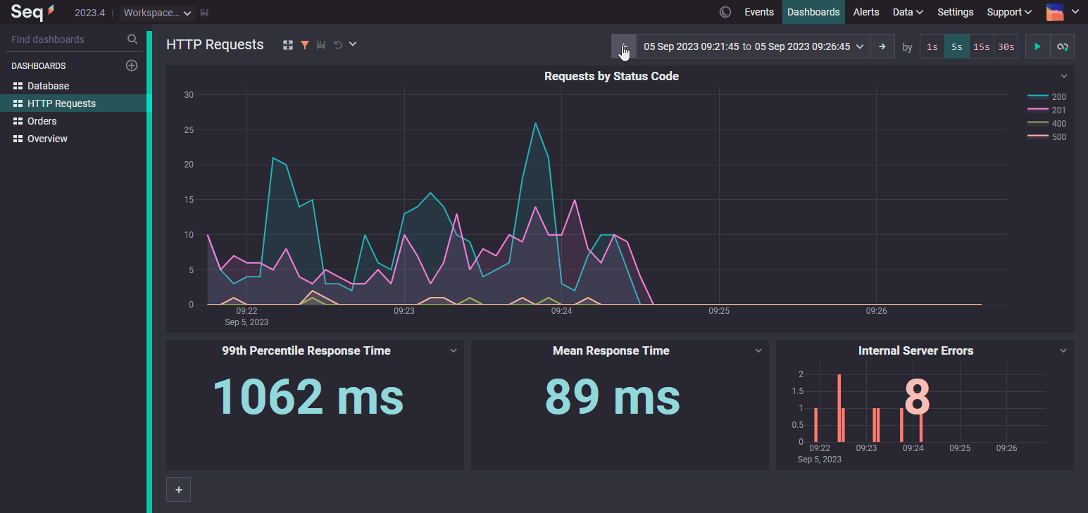The height and width of the screenshot is (513, 1088).
Task: Click the green play refresh button
Action: [1037, 46]
